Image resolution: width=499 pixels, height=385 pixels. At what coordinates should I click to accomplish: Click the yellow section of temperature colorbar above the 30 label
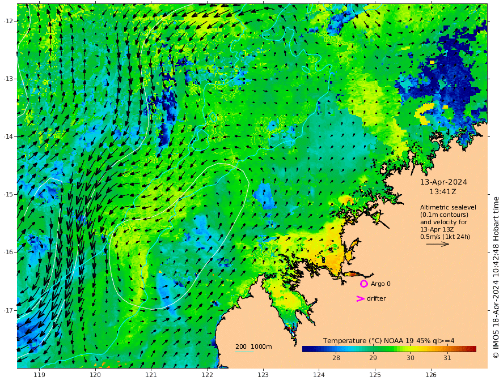click(411, 349)
